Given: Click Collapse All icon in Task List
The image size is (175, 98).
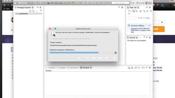Looking at the screenshot, I should pyautogui.click(x=147, y=11).
